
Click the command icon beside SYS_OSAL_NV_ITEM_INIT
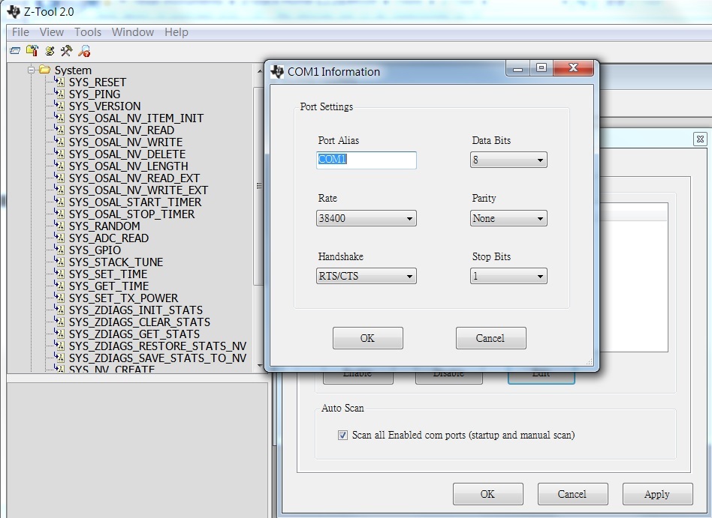pos(60,118)
